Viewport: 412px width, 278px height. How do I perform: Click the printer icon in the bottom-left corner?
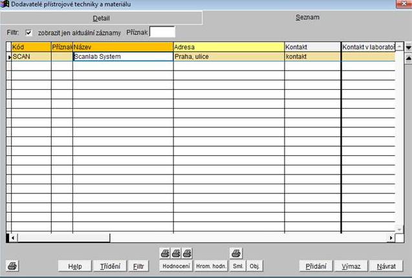click(12, 266)
